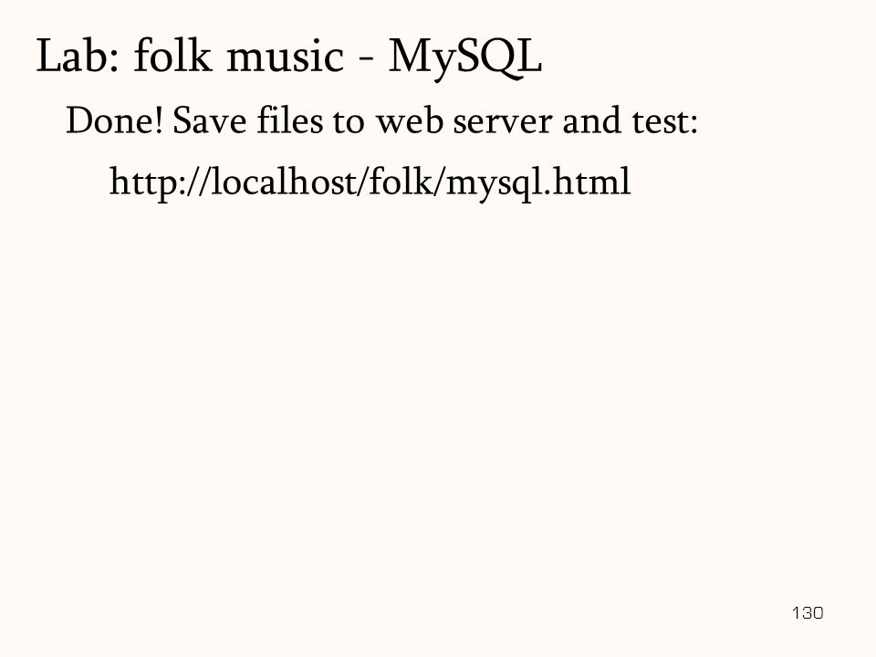Screen dimensions: 876x657
Task: Click the word 'Save' in the body text
Action: (210, 120)
